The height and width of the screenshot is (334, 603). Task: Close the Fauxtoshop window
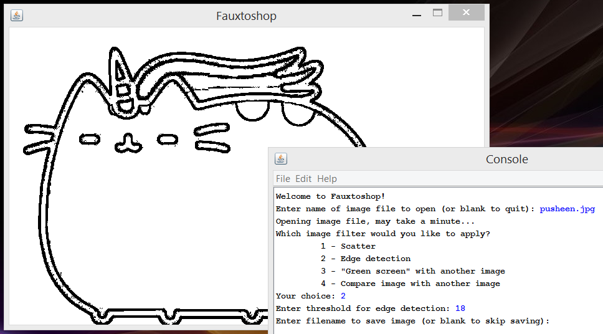tap(466, 12)
